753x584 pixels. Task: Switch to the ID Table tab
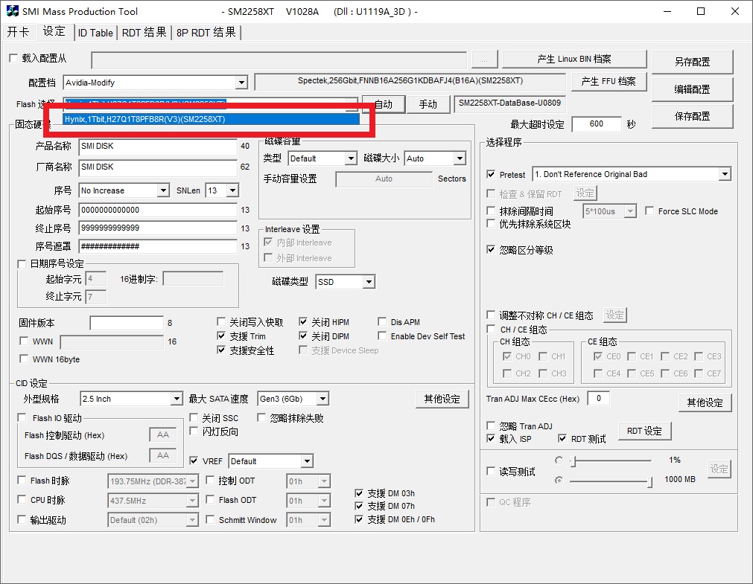(95, 33)
